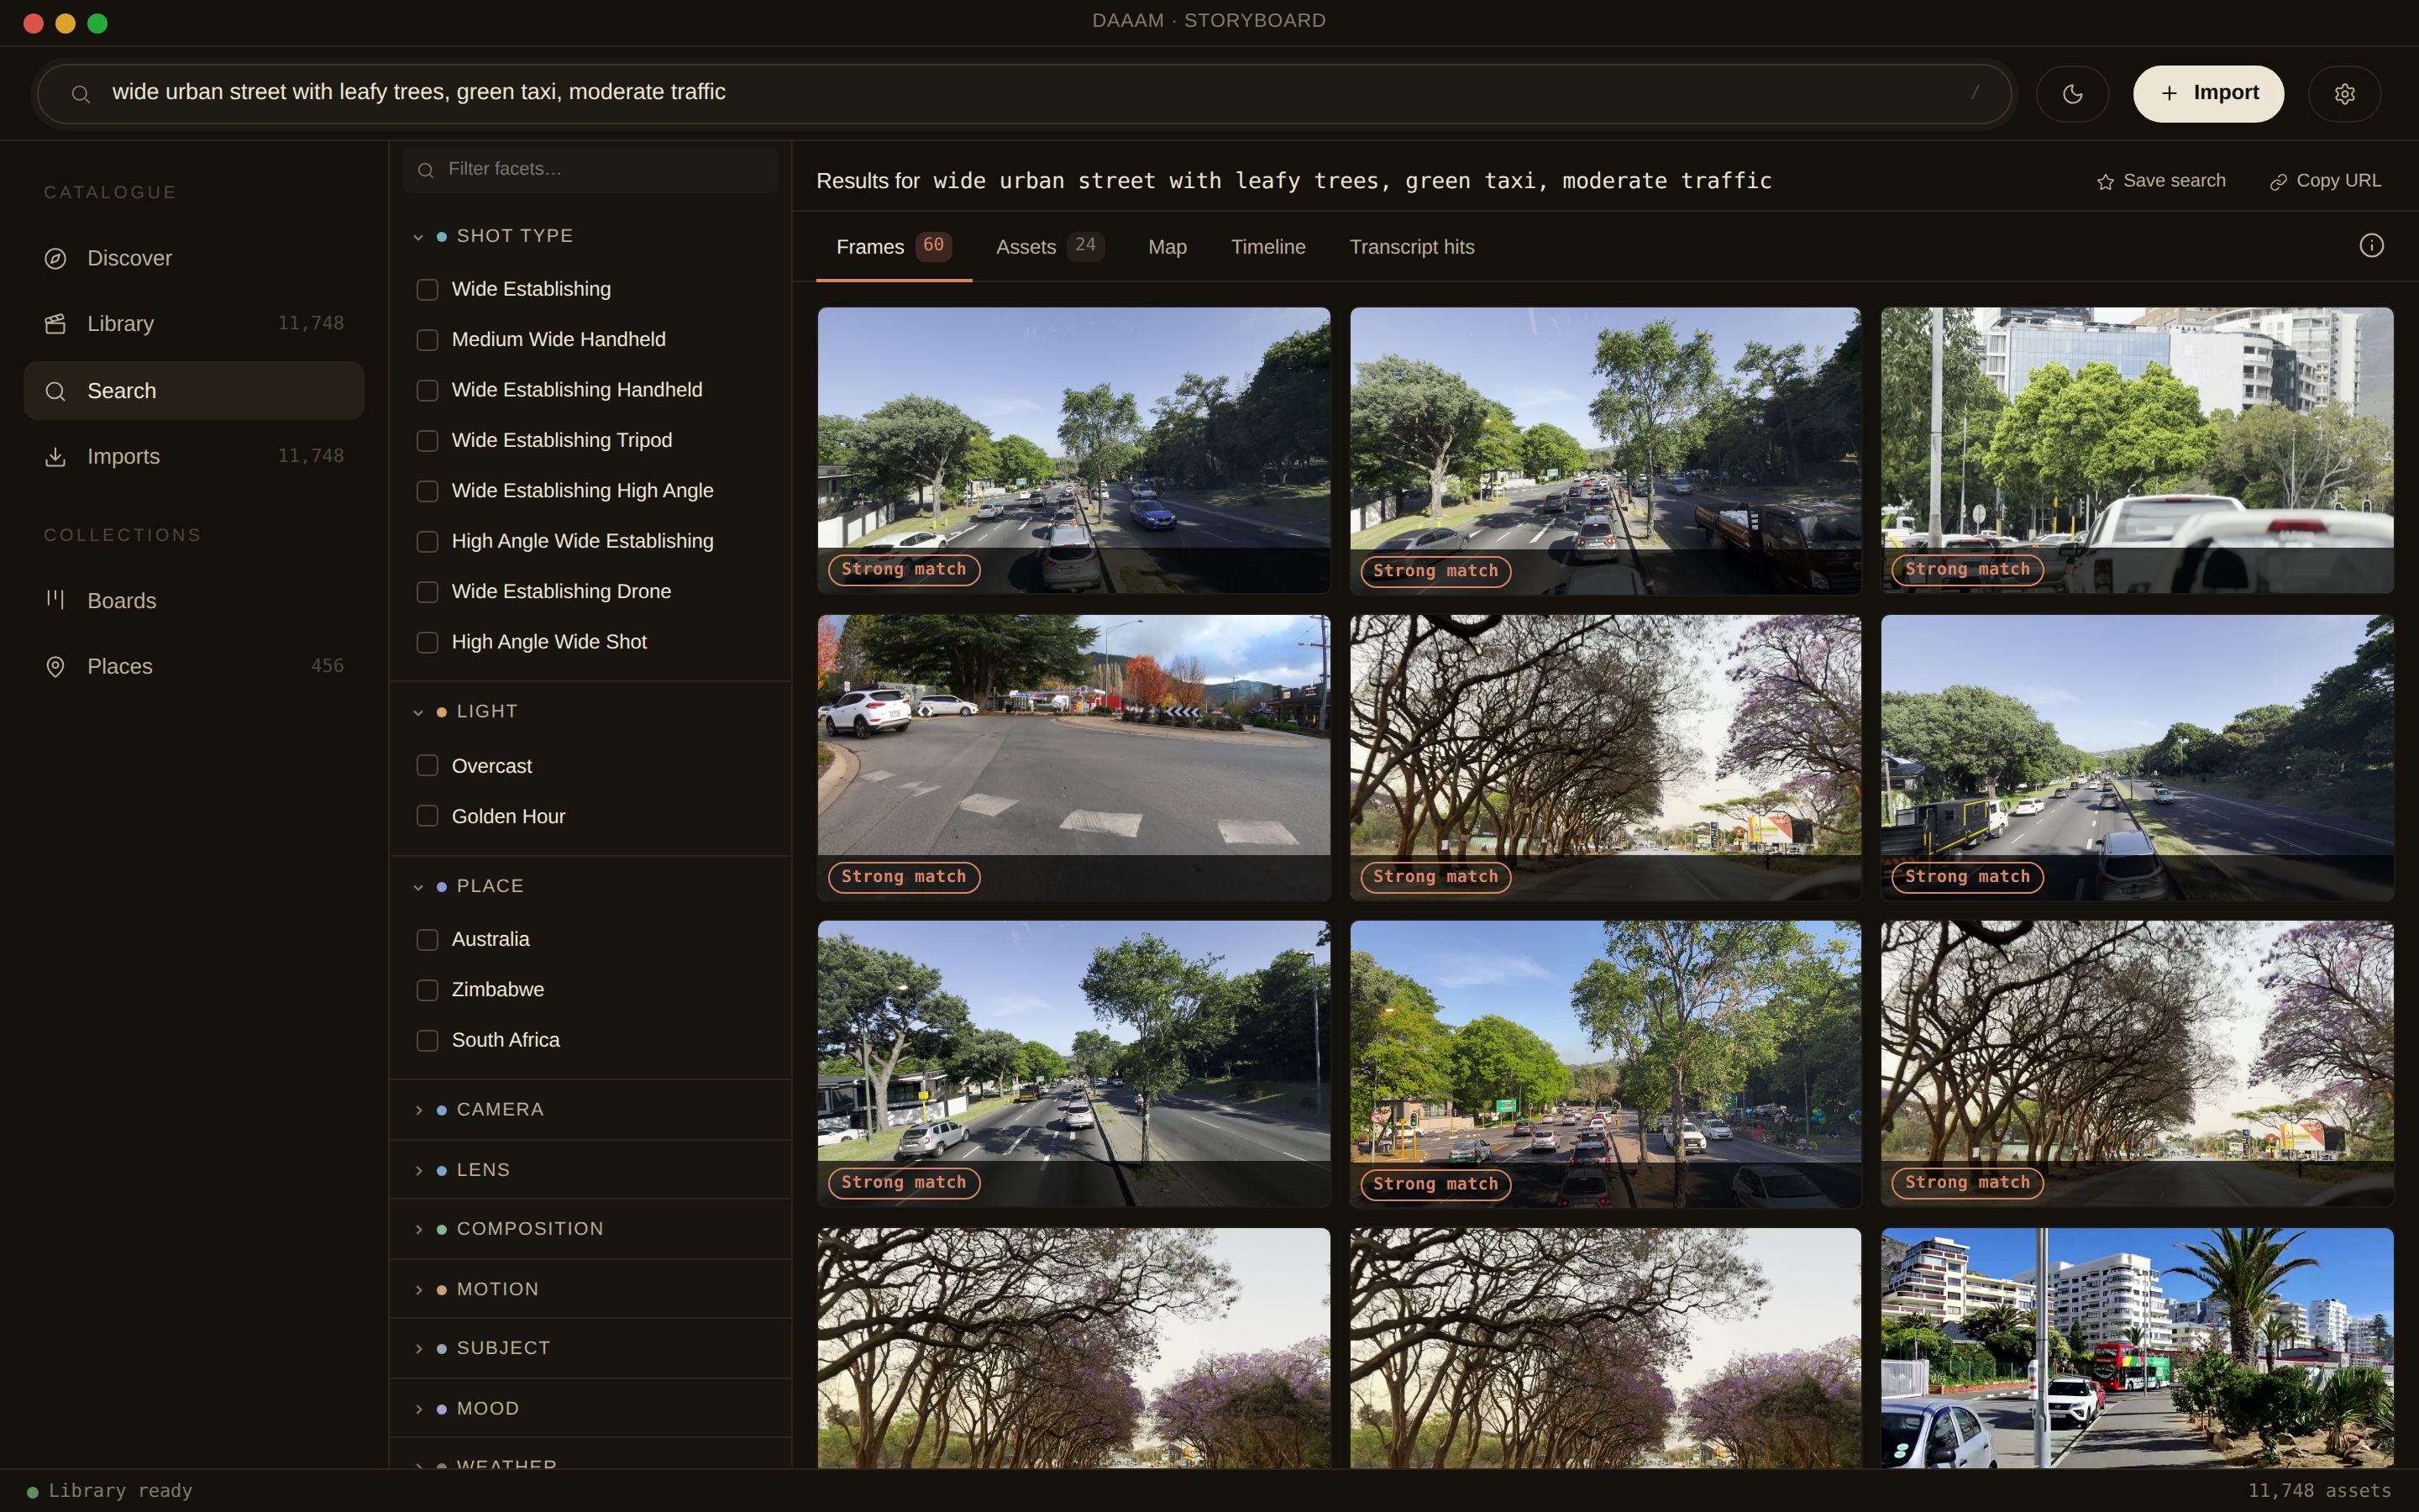Click the Imports download icon

56,457
